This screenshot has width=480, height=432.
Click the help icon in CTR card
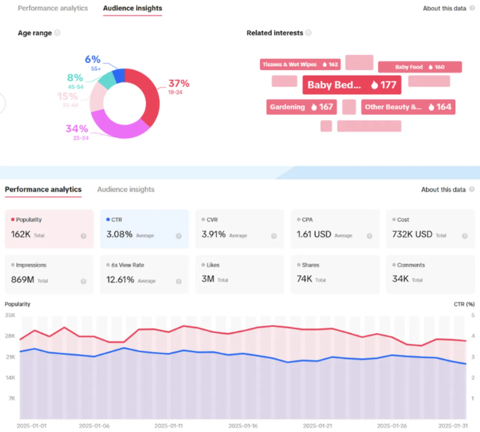pyautogui.click(x=179, y=236)
